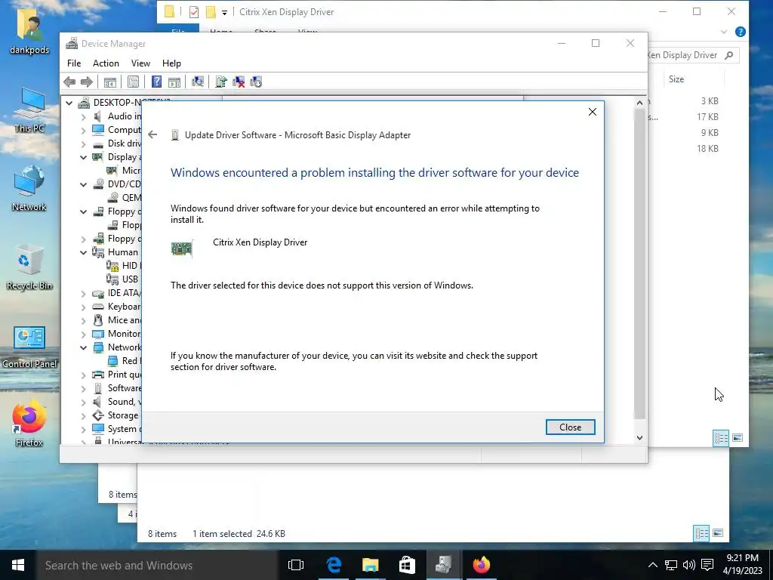Click the Back arrow in Device Manager toolbar
Image resolution: width=773 pixels, height=580 pixels.
pyautogui.click(x=69, y=82)
